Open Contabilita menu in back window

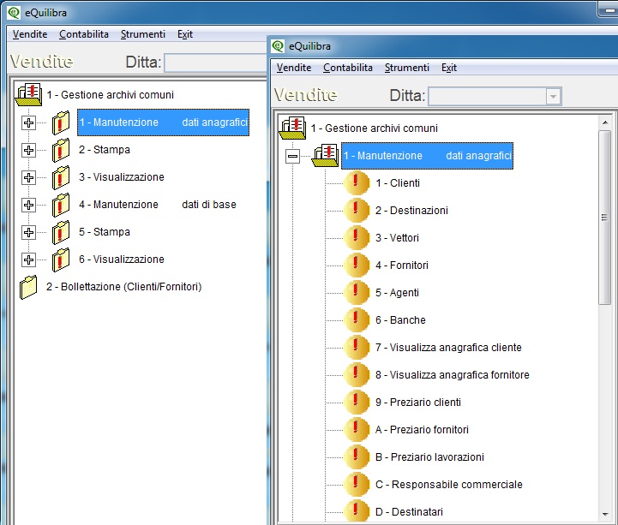click(83, 34)
